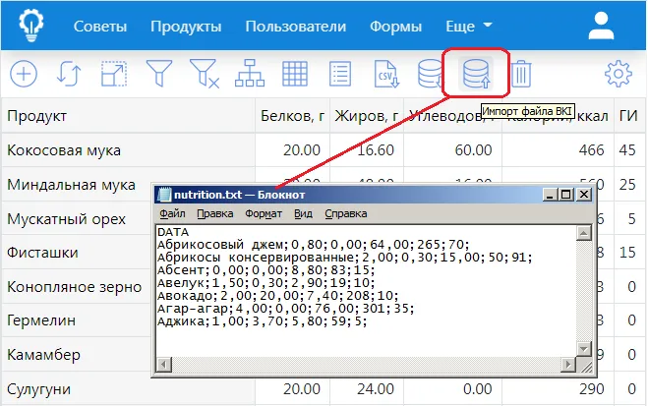Click the database export icon
The height and width of the screenshot is (406, 648).
[431, 74]
